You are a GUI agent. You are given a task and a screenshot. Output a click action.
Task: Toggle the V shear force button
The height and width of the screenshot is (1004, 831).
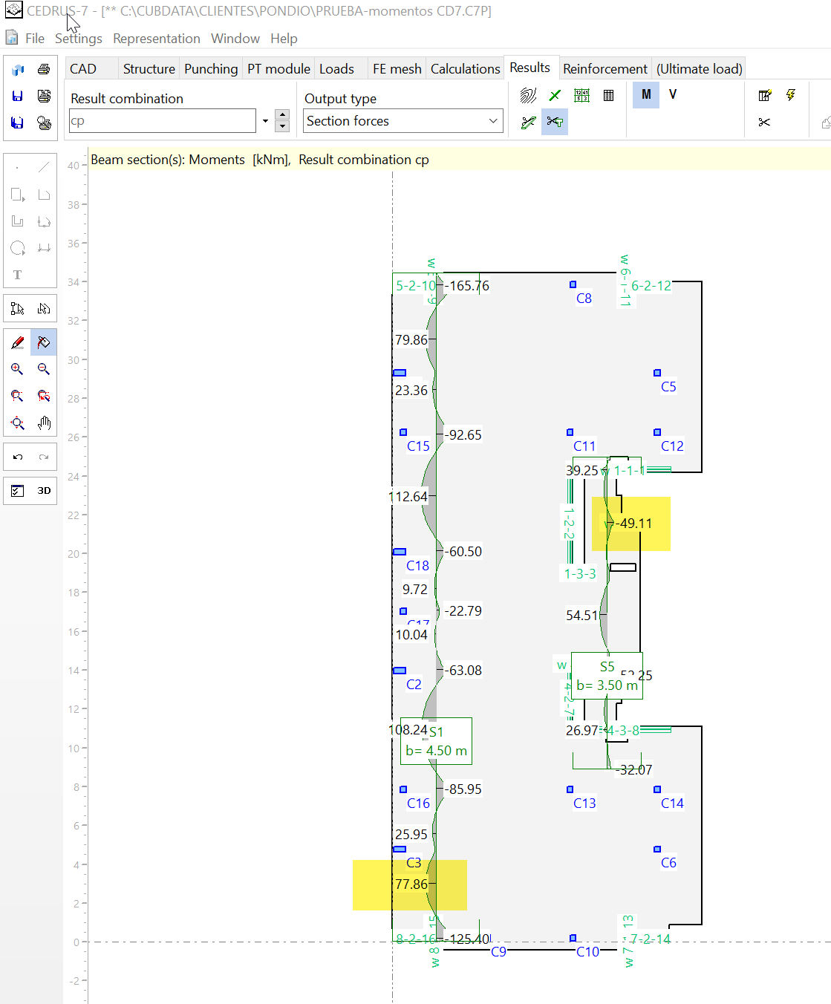673,94
